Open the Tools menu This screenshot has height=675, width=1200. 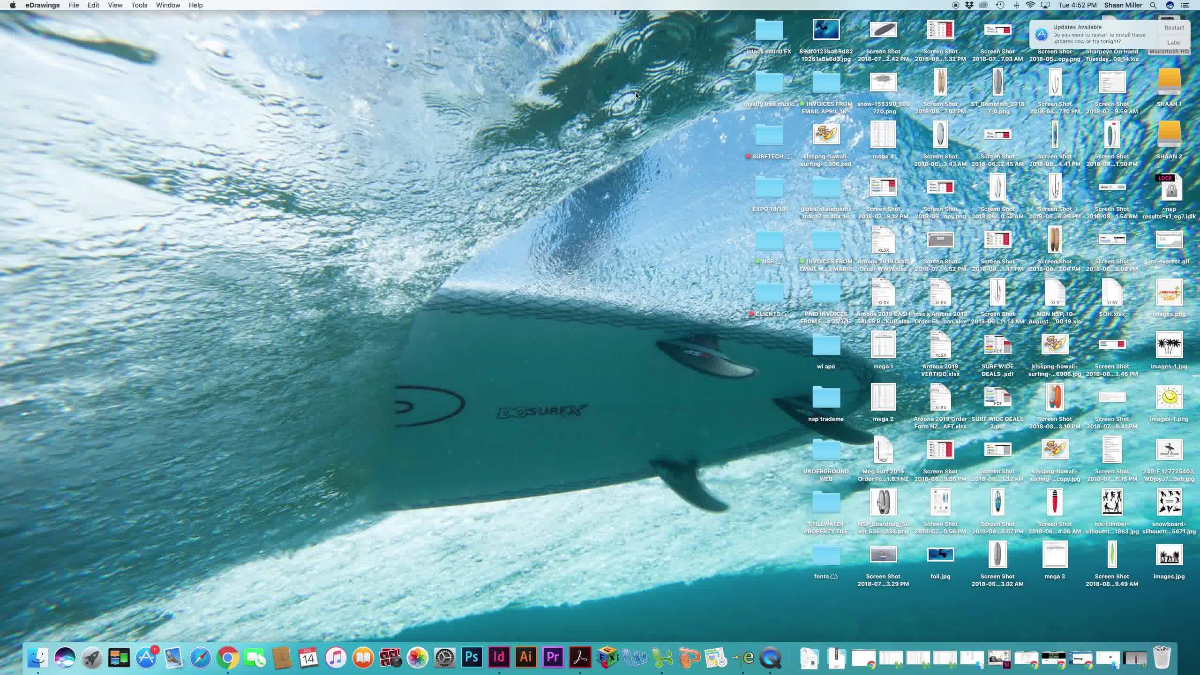click(x=139, y=5)
